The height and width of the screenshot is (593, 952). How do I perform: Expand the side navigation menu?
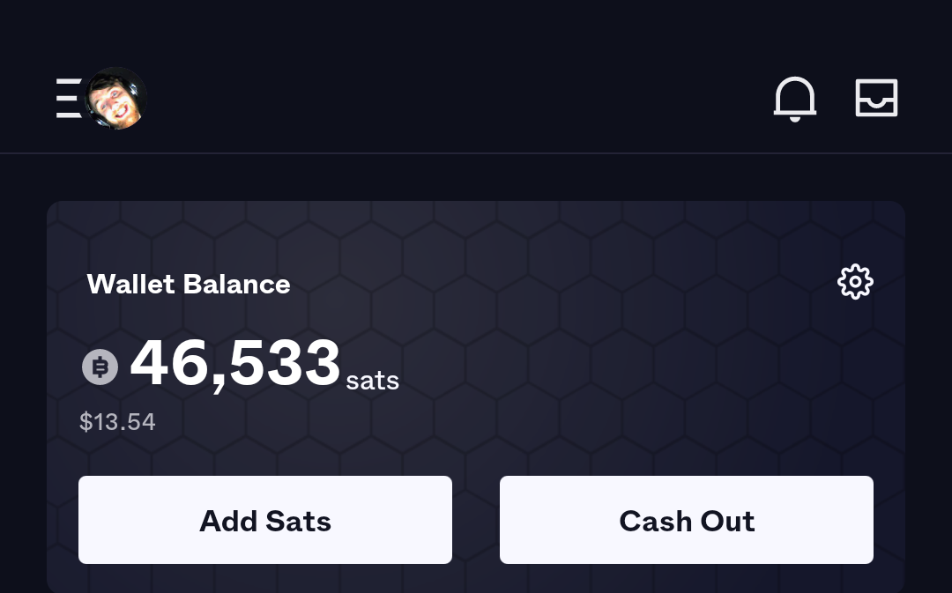[69, 98]
